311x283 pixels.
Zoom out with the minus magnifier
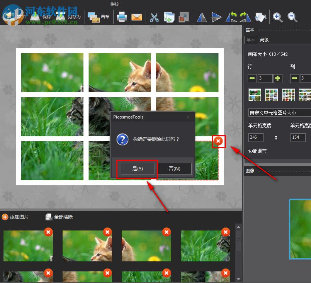[292, 17]
